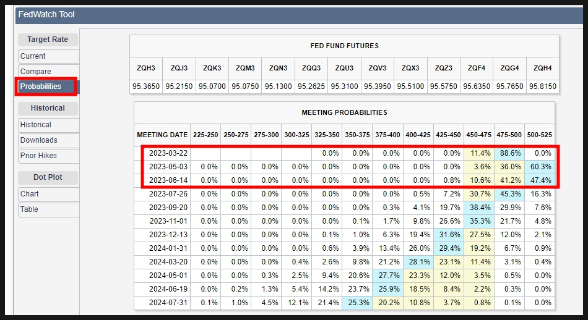Click the 88.6% probability cell
The width and height of the screenshot is (588, 320).
[x=509, y=153]
